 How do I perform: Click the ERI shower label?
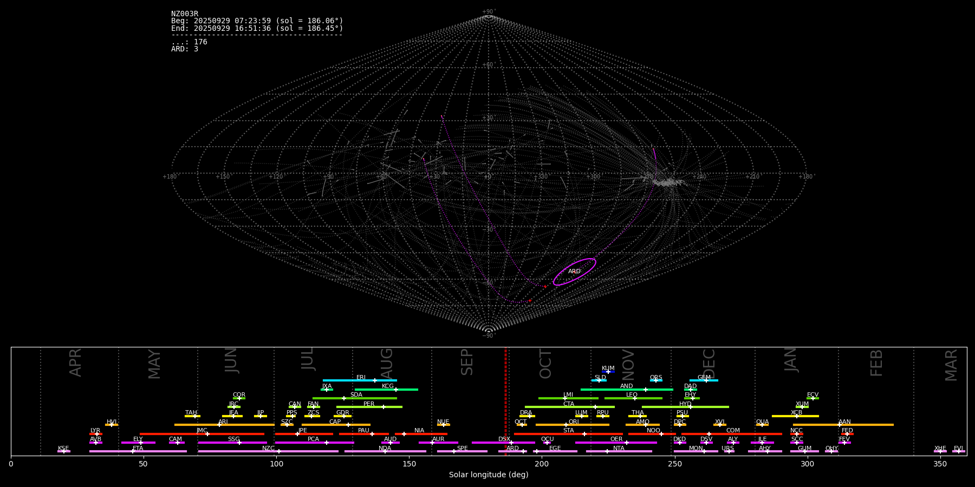[x=361, y=378]
